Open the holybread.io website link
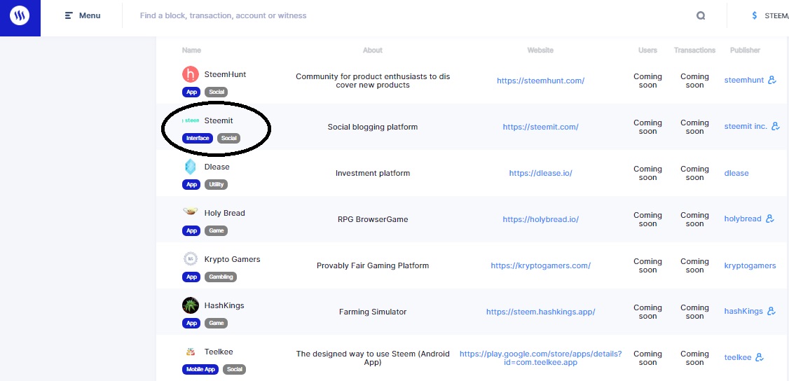789x381 pixels. [x=540, y=219]
